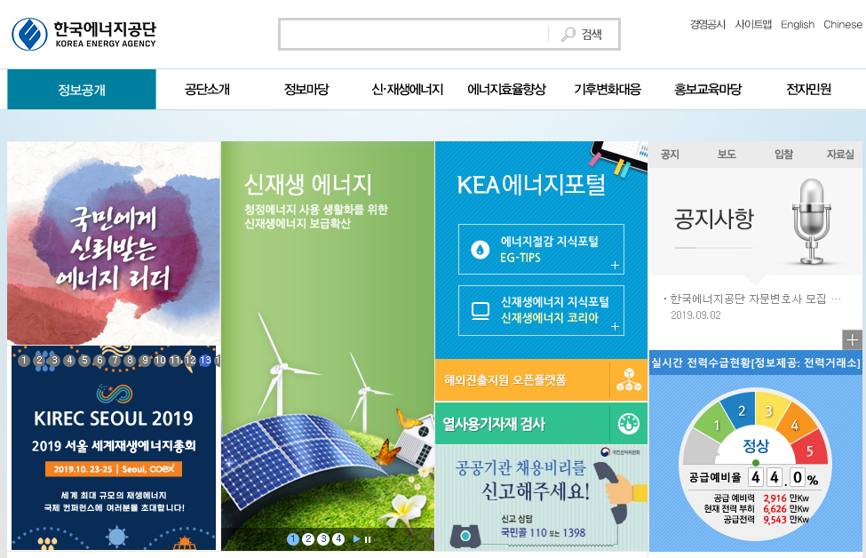Open the 전자민원 menu
The width and height of the screenshot is (866, 558).
coord(808,90)
